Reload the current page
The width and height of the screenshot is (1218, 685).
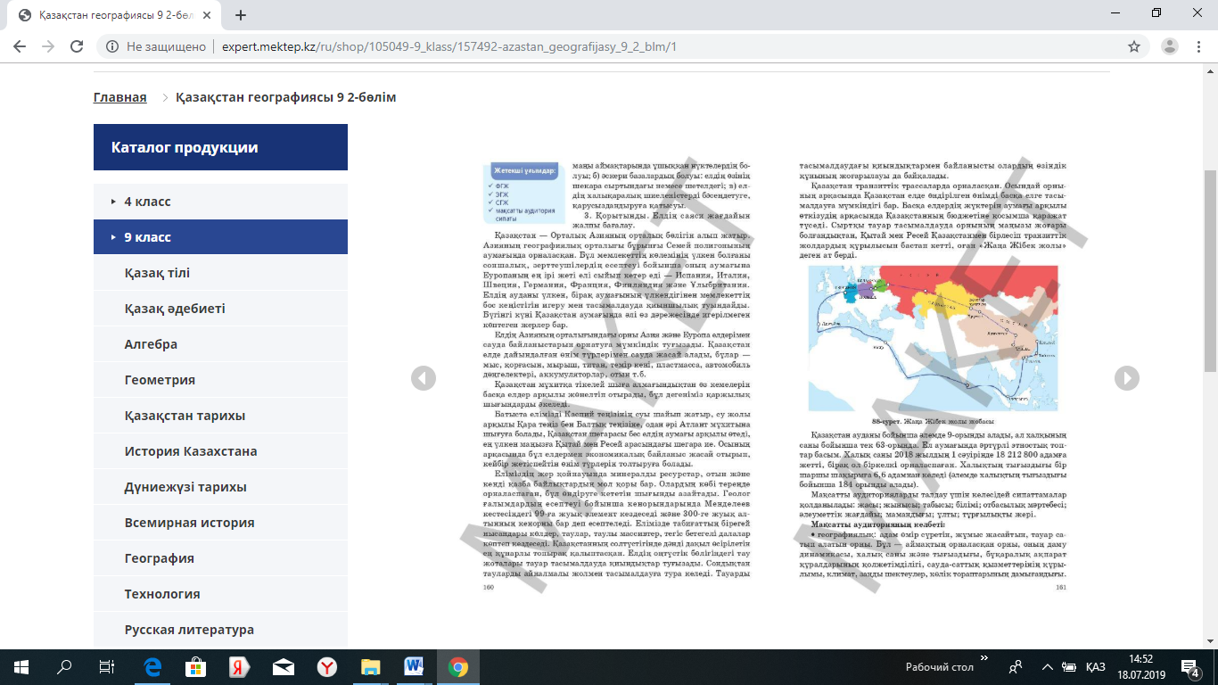coord(77,46)
